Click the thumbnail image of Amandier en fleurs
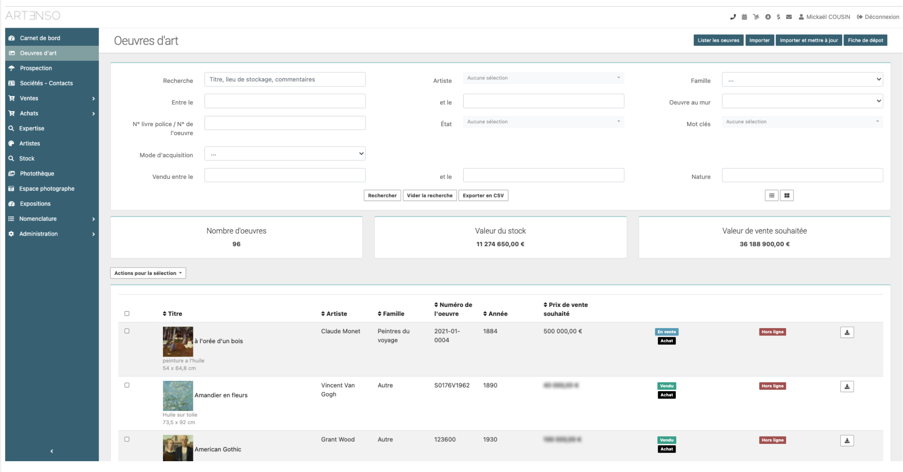 coord(177,395)
